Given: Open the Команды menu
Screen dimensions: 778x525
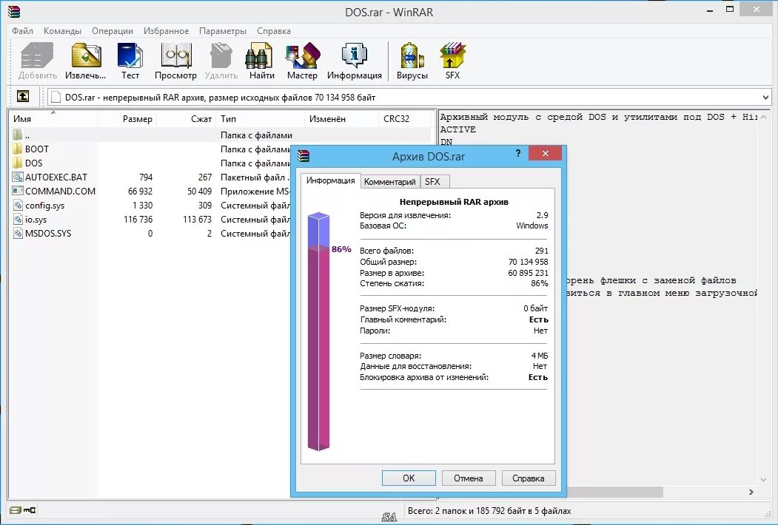Looking at the screenshot, I should coord(63,31).
